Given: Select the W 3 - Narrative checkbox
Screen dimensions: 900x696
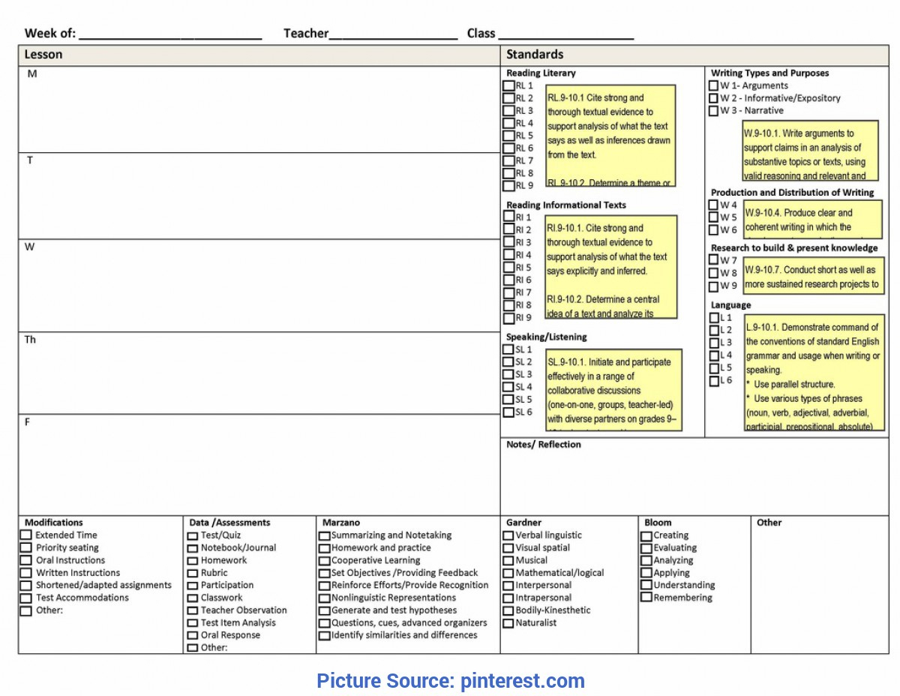Looking at the screenshot, I should click(x=713, y=111).
